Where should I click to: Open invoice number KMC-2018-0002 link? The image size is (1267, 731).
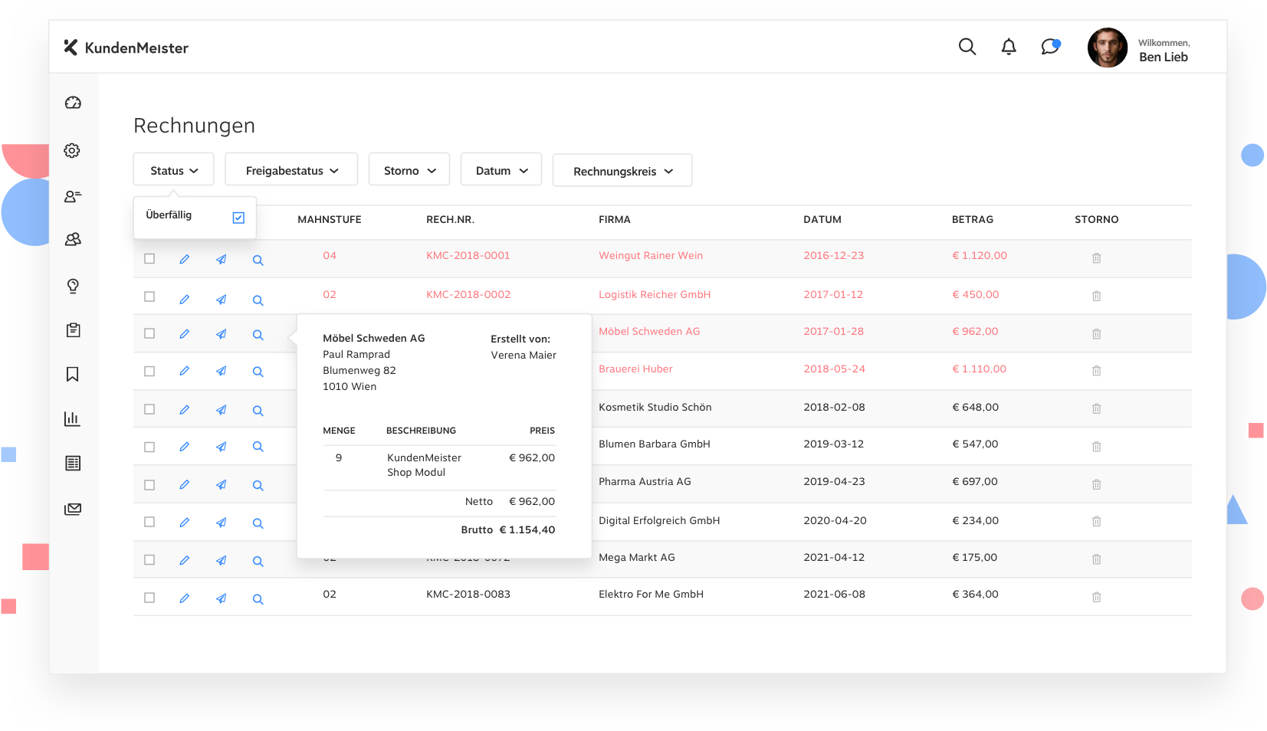point(468,295)
